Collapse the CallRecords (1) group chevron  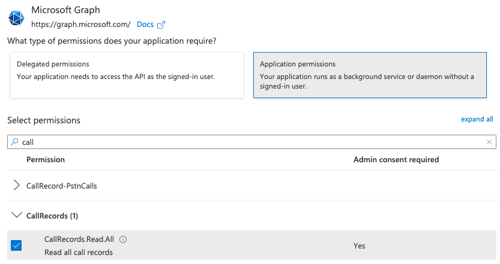coord(17,216)
